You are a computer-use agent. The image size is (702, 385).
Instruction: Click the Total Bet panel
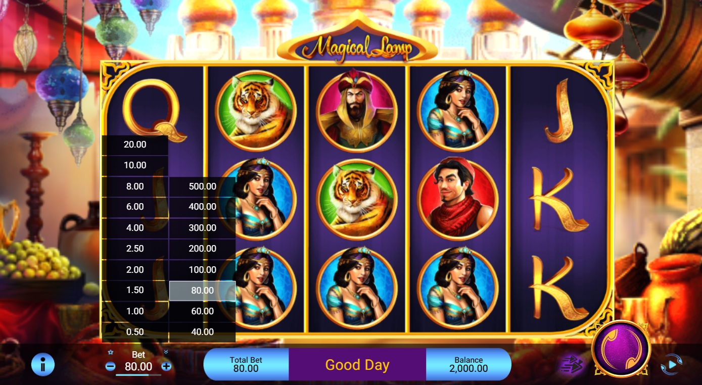click(246, 364)
